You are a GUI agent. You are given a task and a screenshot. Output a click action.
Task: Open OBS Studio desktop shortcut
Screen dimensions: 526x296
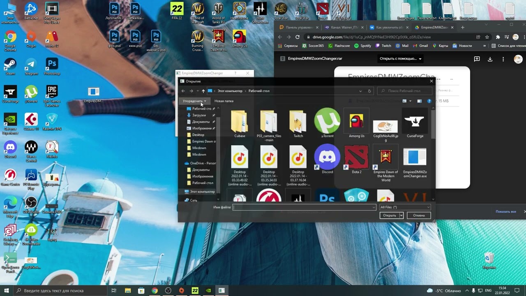[31, 205]
